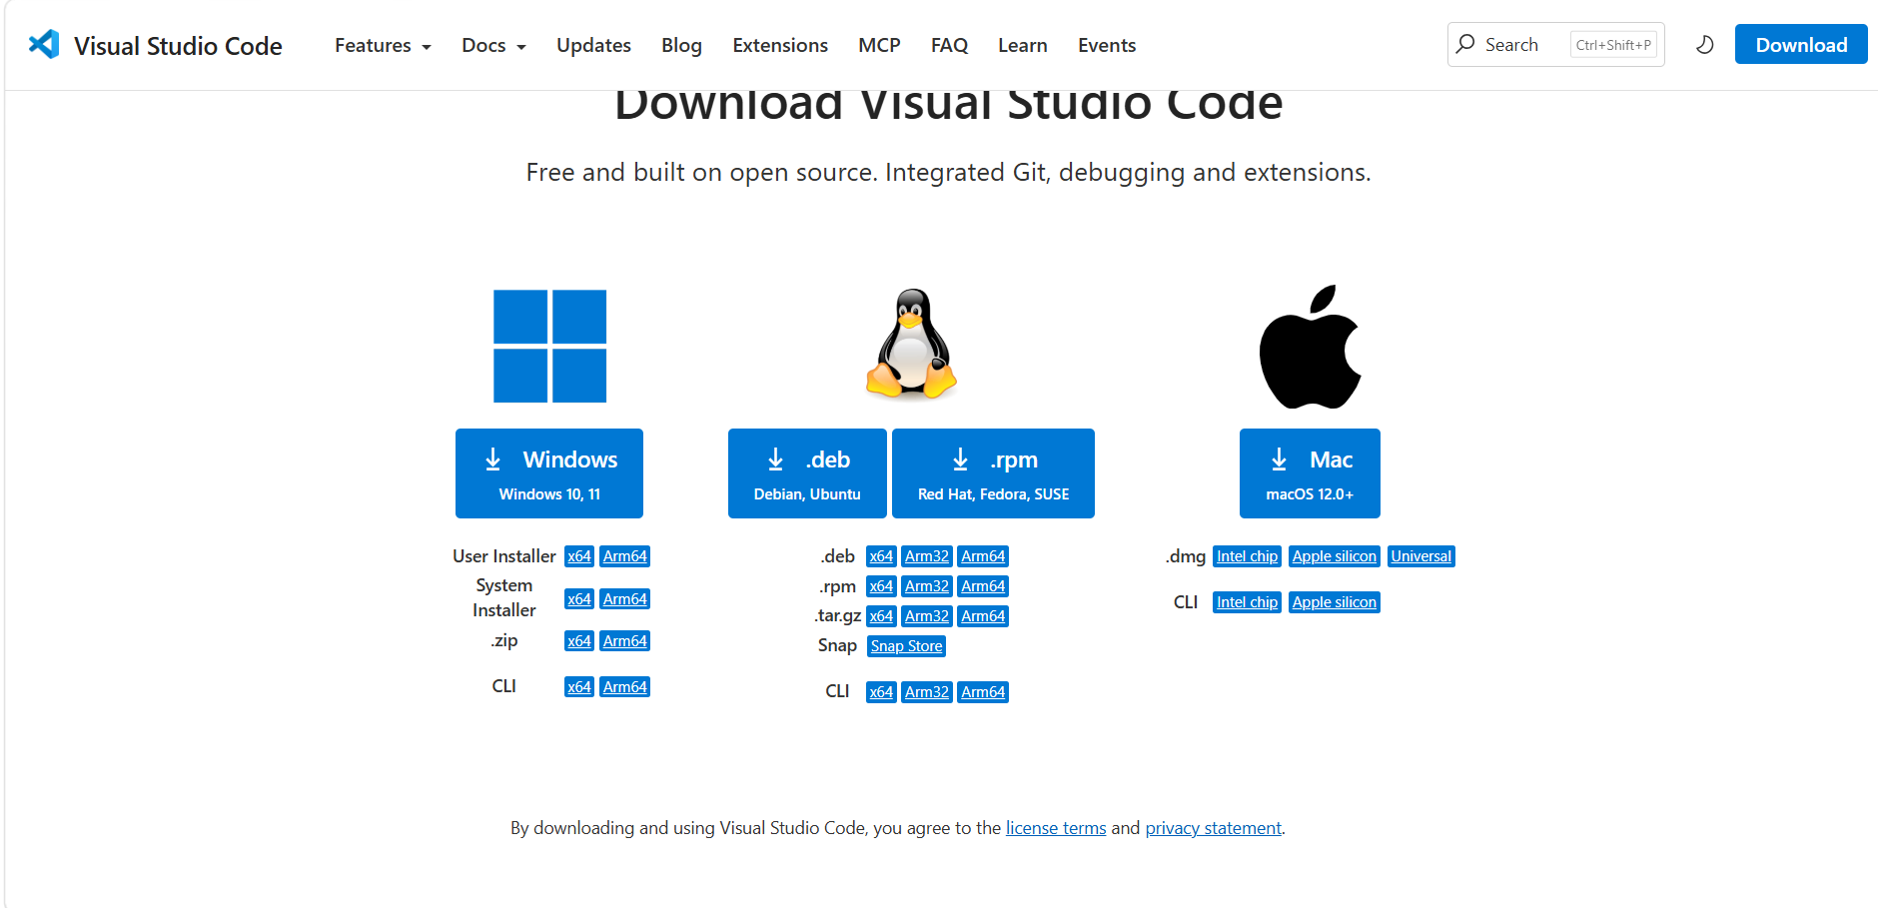Select Linux .deb x64 link
Screen dimensions: 1878x908
coord(881,556)
